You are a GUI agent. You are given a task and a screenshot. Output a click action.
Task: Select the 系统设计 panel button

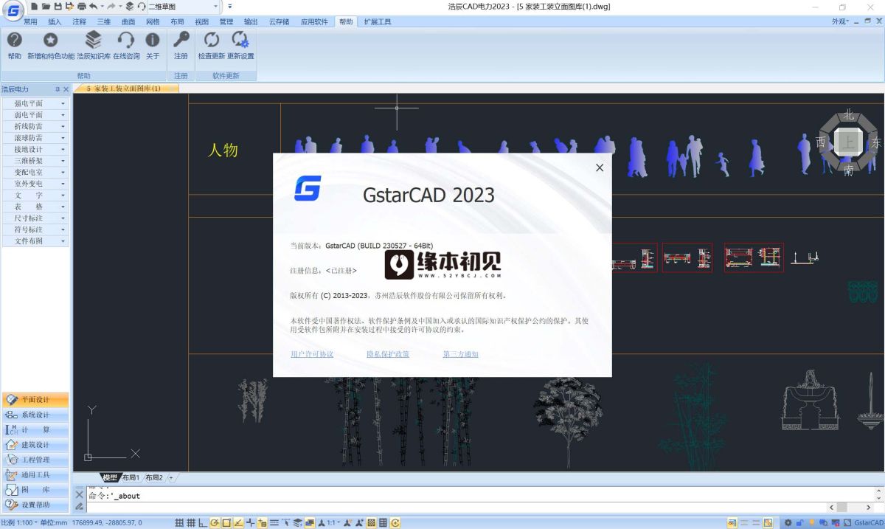coord(35,415)
